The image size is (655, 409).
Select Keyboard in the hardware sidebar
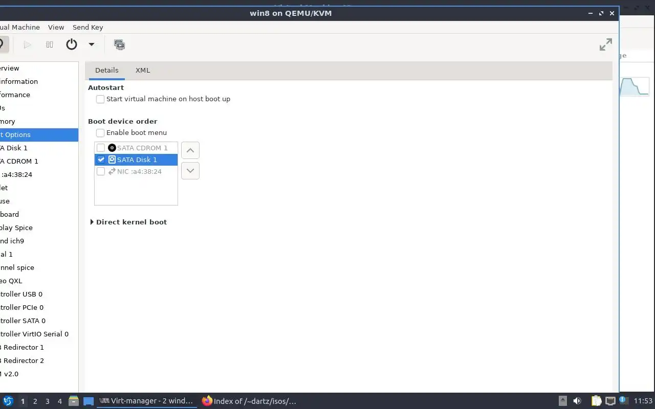(39, 214)
